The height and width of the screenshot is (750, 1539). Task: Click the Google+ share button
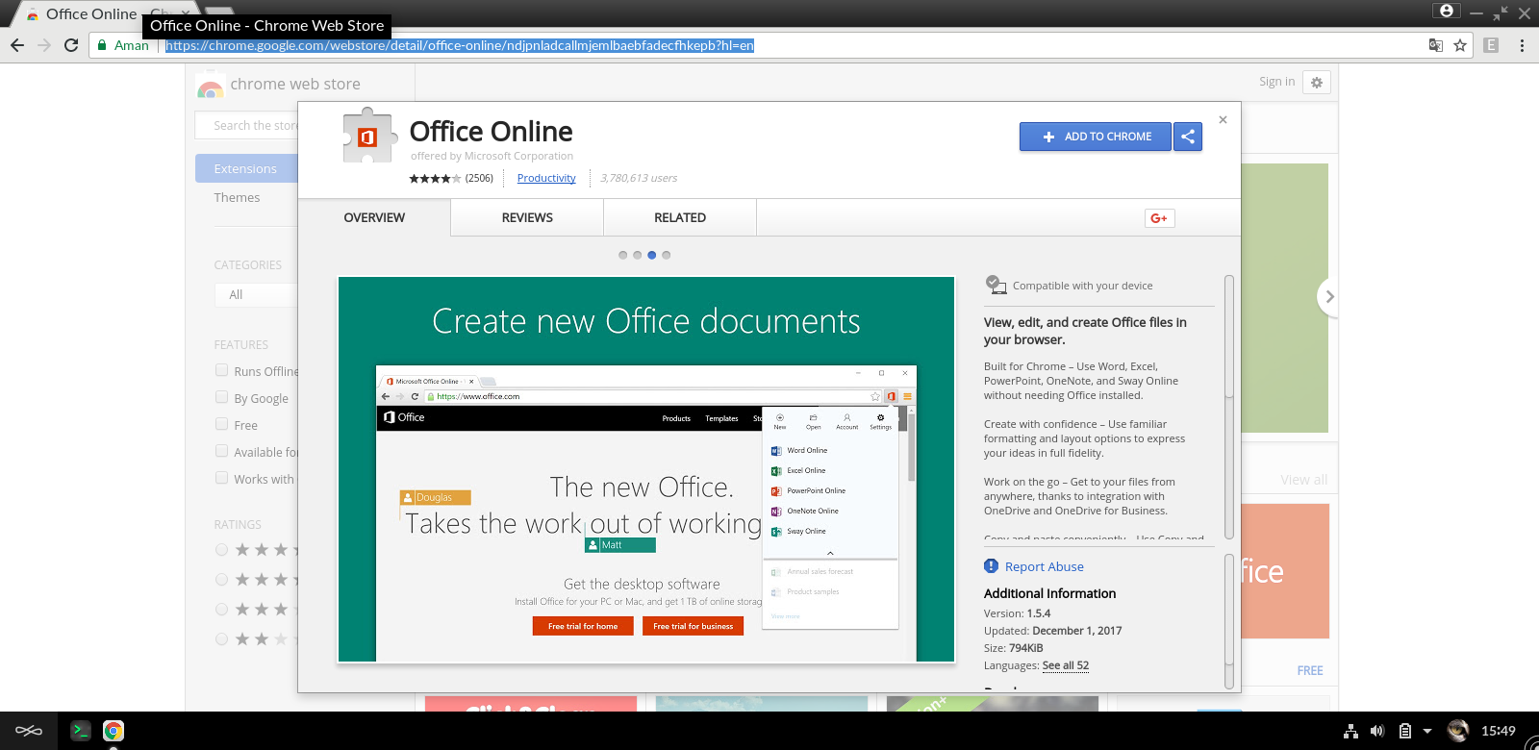click(x=1159, y=218)
